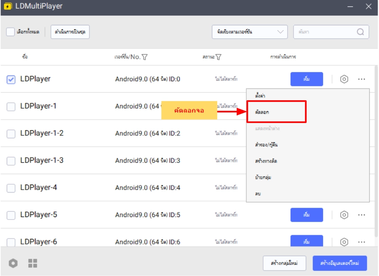Tick the select all checkbox
This screenshot has height=276, width=379.
[11, 32]
